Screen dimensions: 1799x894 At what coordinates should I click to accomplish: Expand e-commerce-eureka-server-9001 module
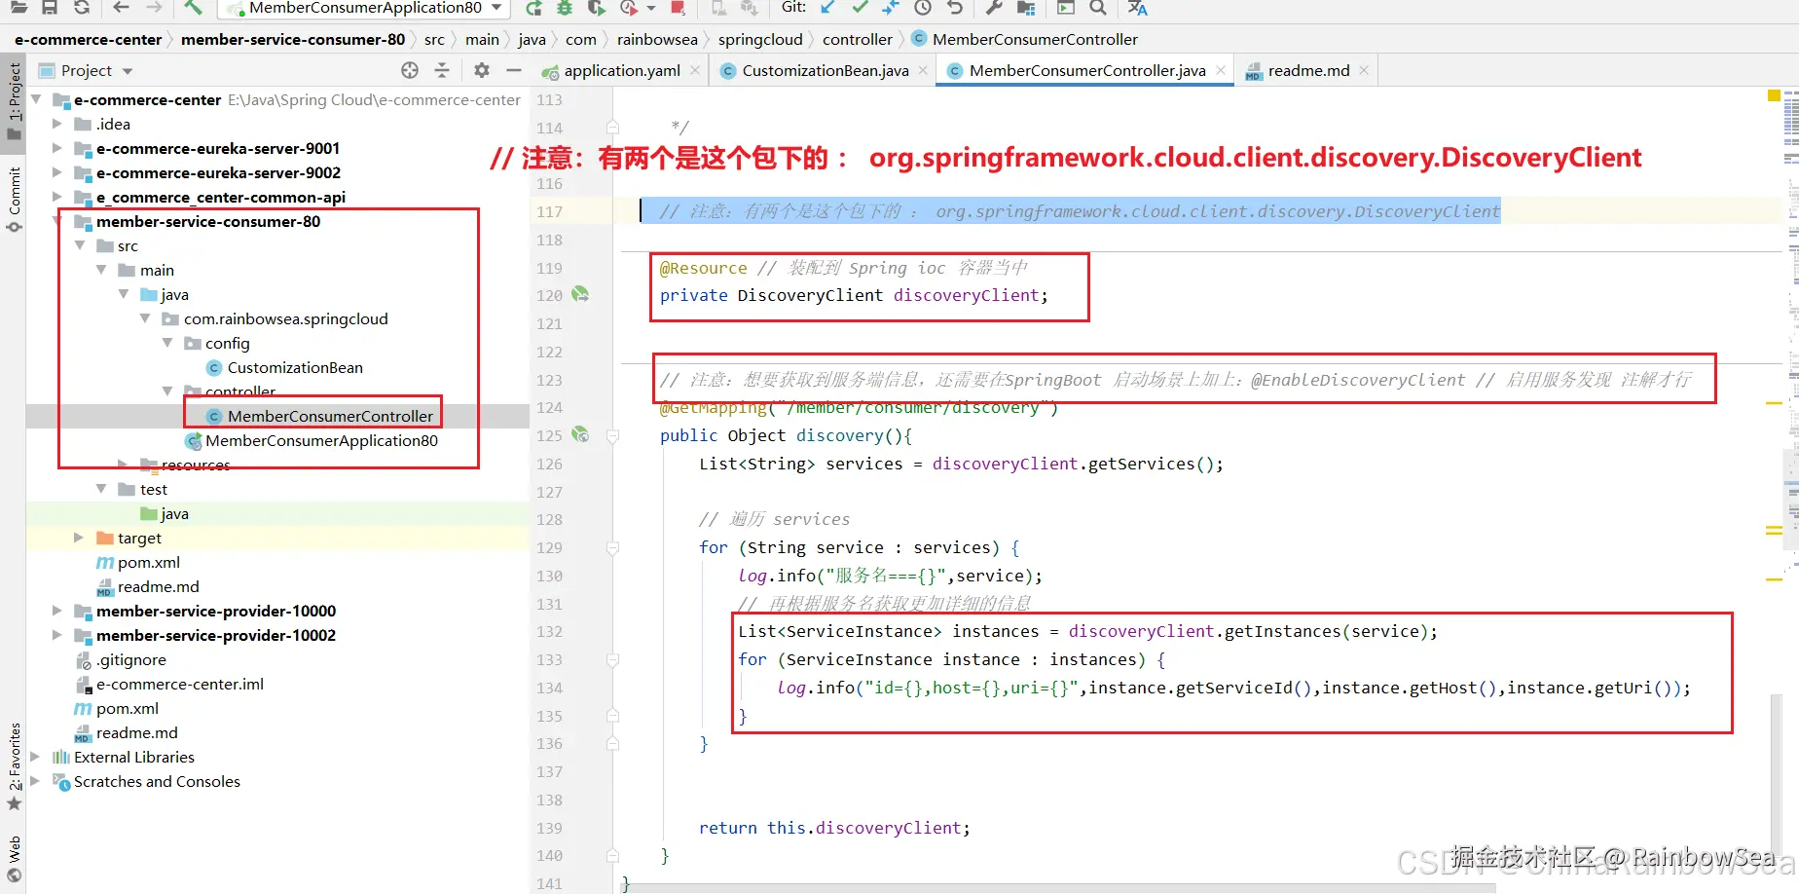[x=57, y=148]
